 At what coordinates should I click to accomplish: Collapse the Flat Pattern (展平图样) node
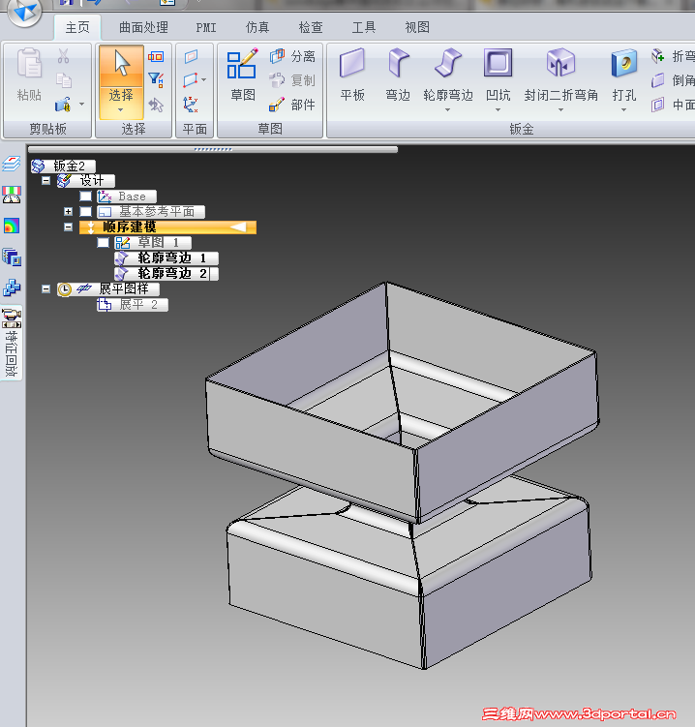(45, 288)
